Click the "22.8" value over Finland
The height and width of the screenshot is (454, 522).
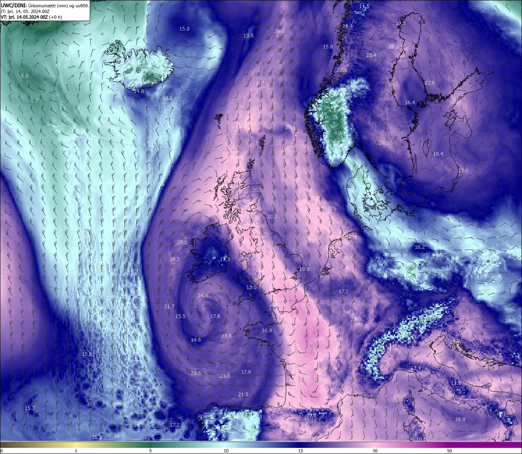tap(429, 83)
